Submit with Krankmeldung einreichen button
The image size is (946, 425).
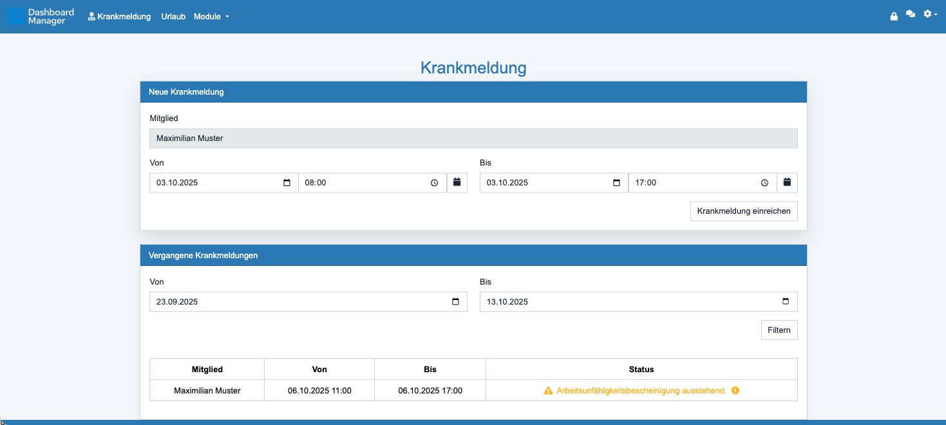tap(743, 211)
